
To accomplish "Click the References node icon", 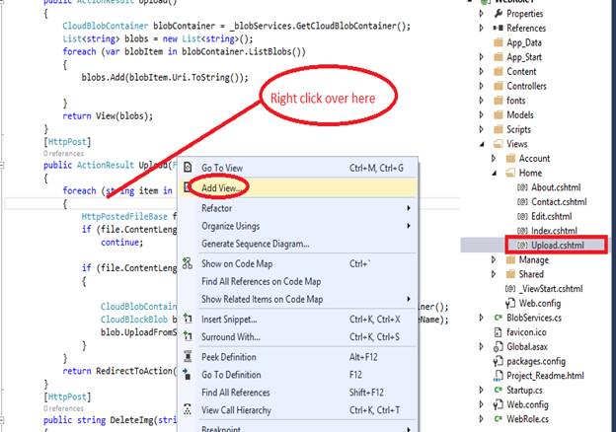I will click(x=498, y=28).
